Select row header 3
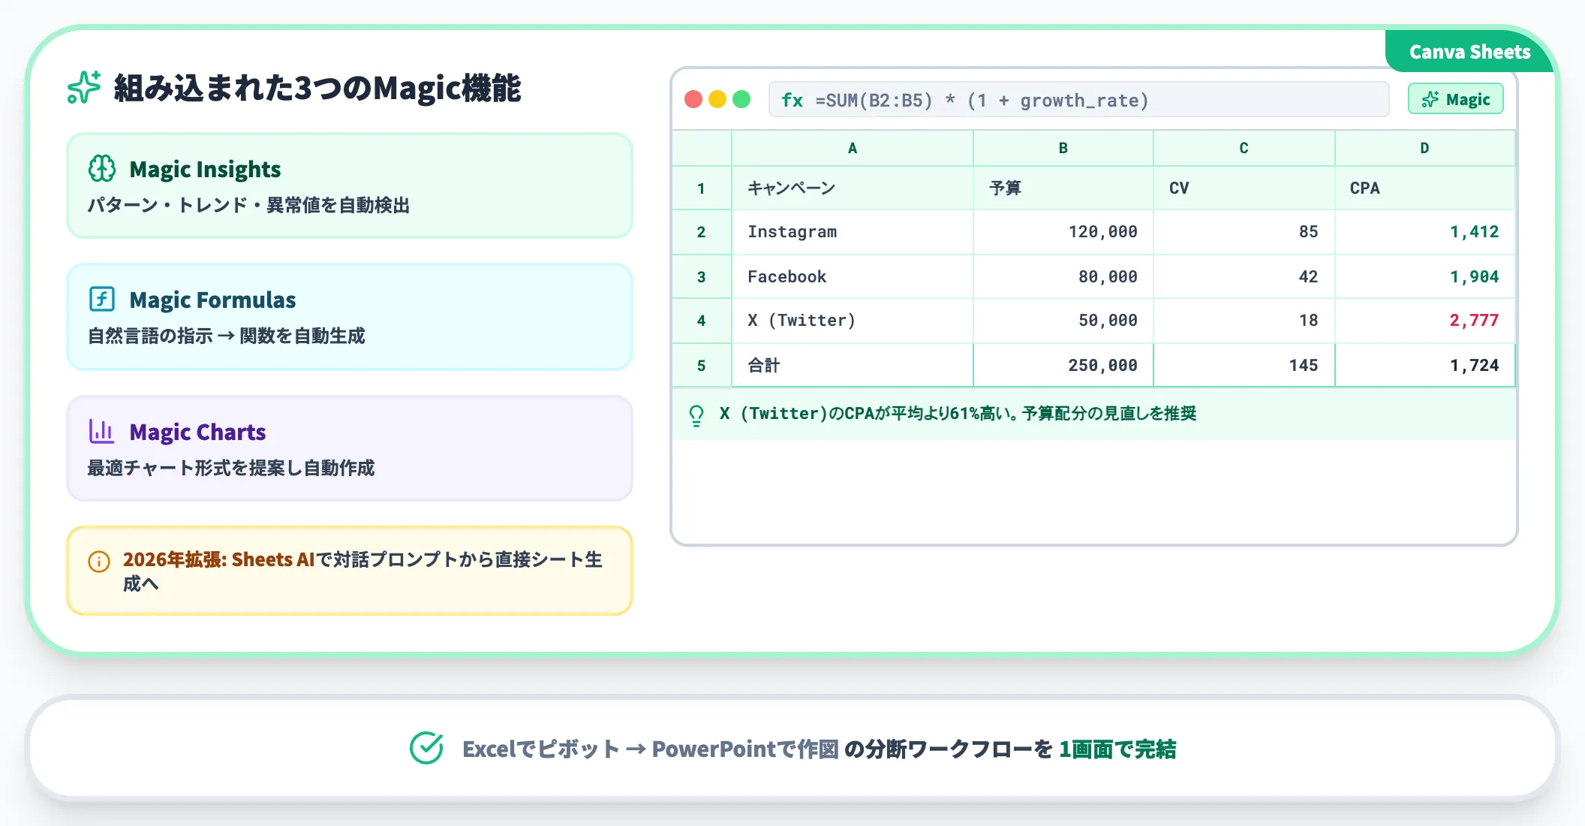The image size is (1585, 826). coord(701,276)
